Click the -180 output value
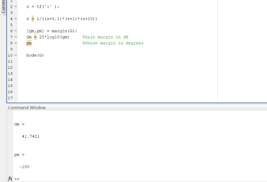The width and height of the screenshot is (267, 182). [x=24, y=167]
